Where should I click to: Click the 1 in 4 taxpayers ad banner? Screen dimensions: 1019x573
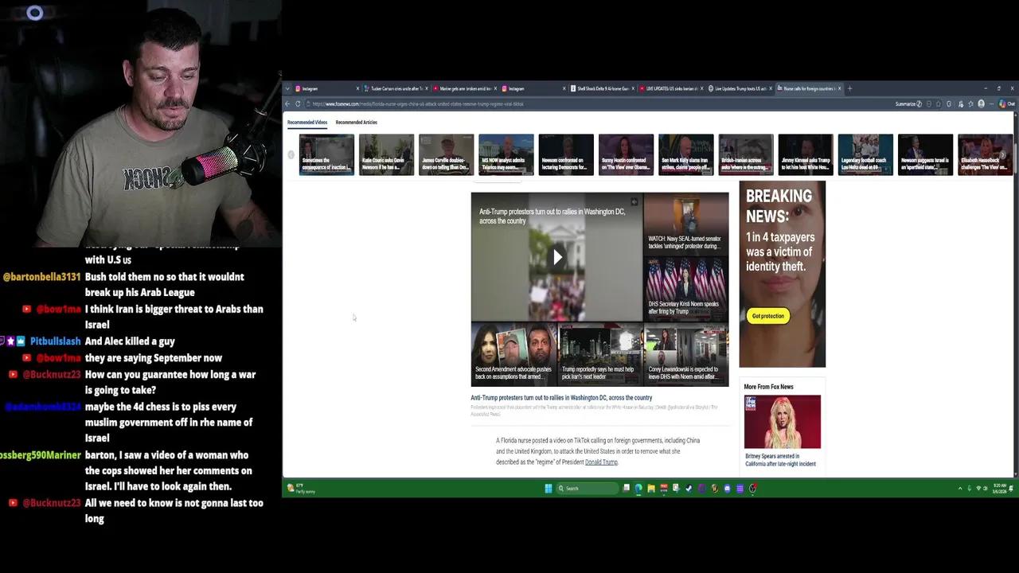(x=783, y=274)
